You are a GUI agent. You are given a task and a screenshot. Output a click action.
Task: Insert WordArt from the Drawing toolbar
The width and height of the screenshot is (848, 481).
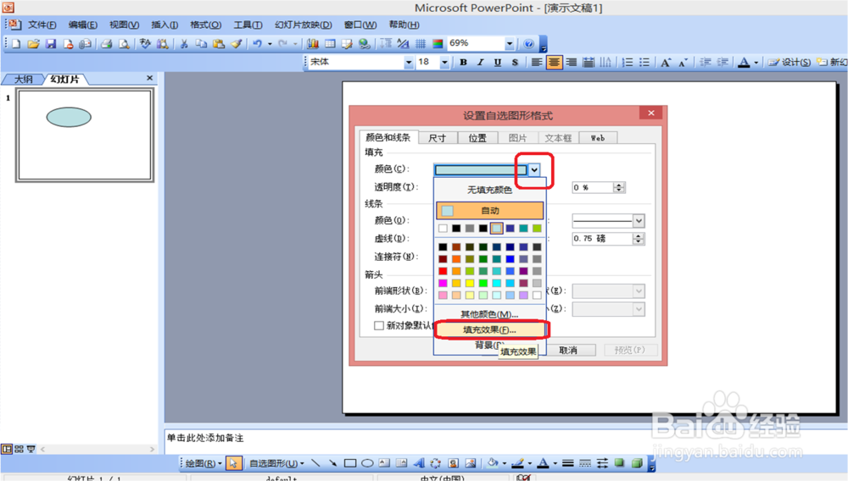[x=419, y=463]
